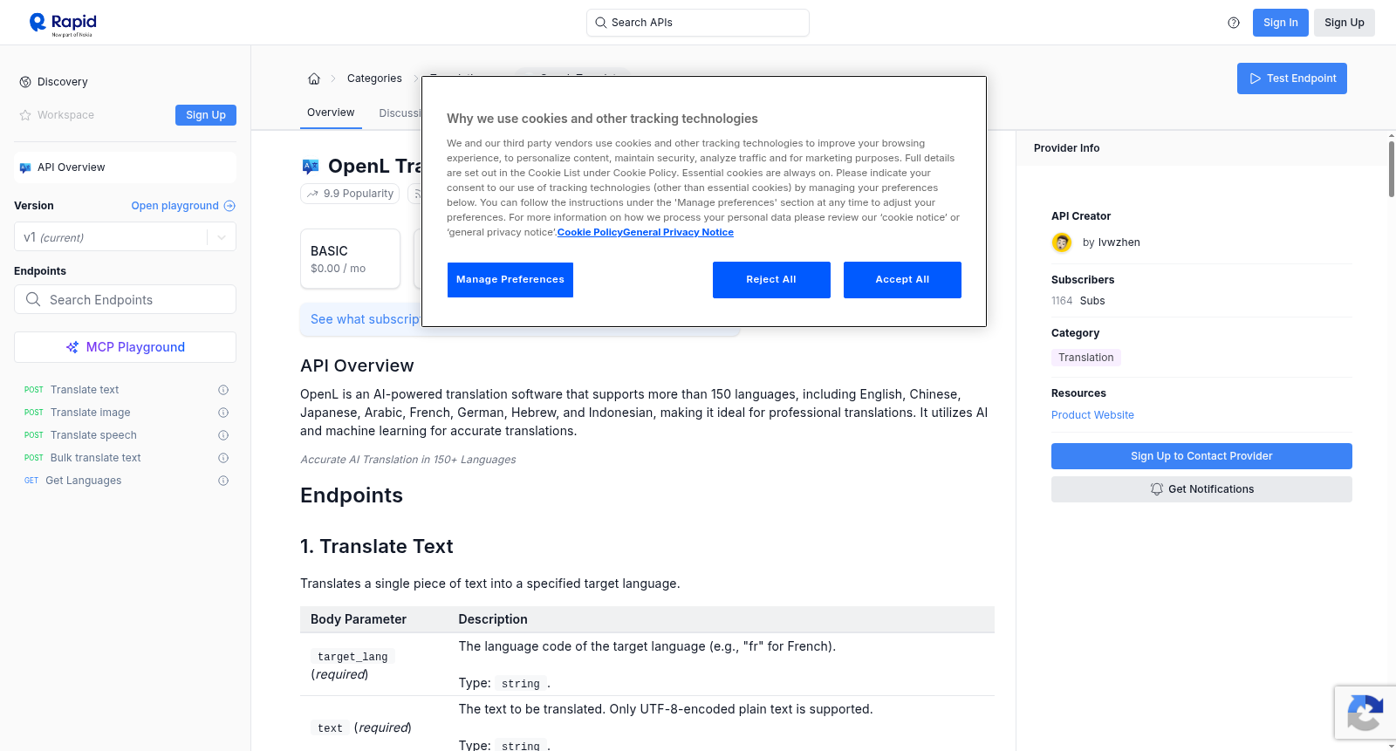Click the API creator avatar of lvwzhen
Image resolution: width=1396 pixels, height=751 pixels.
click(1062, 242)
